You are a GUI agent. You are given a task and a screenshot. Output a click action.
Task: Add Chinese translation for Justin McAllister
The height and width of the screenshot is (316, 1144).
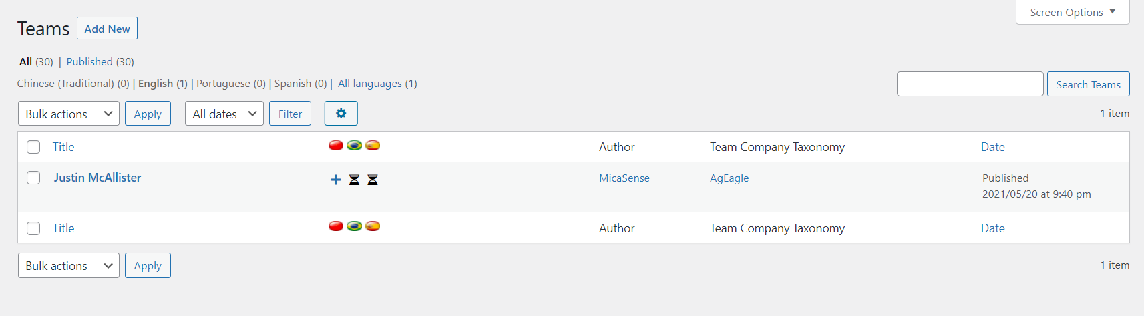tap(336, 180)
